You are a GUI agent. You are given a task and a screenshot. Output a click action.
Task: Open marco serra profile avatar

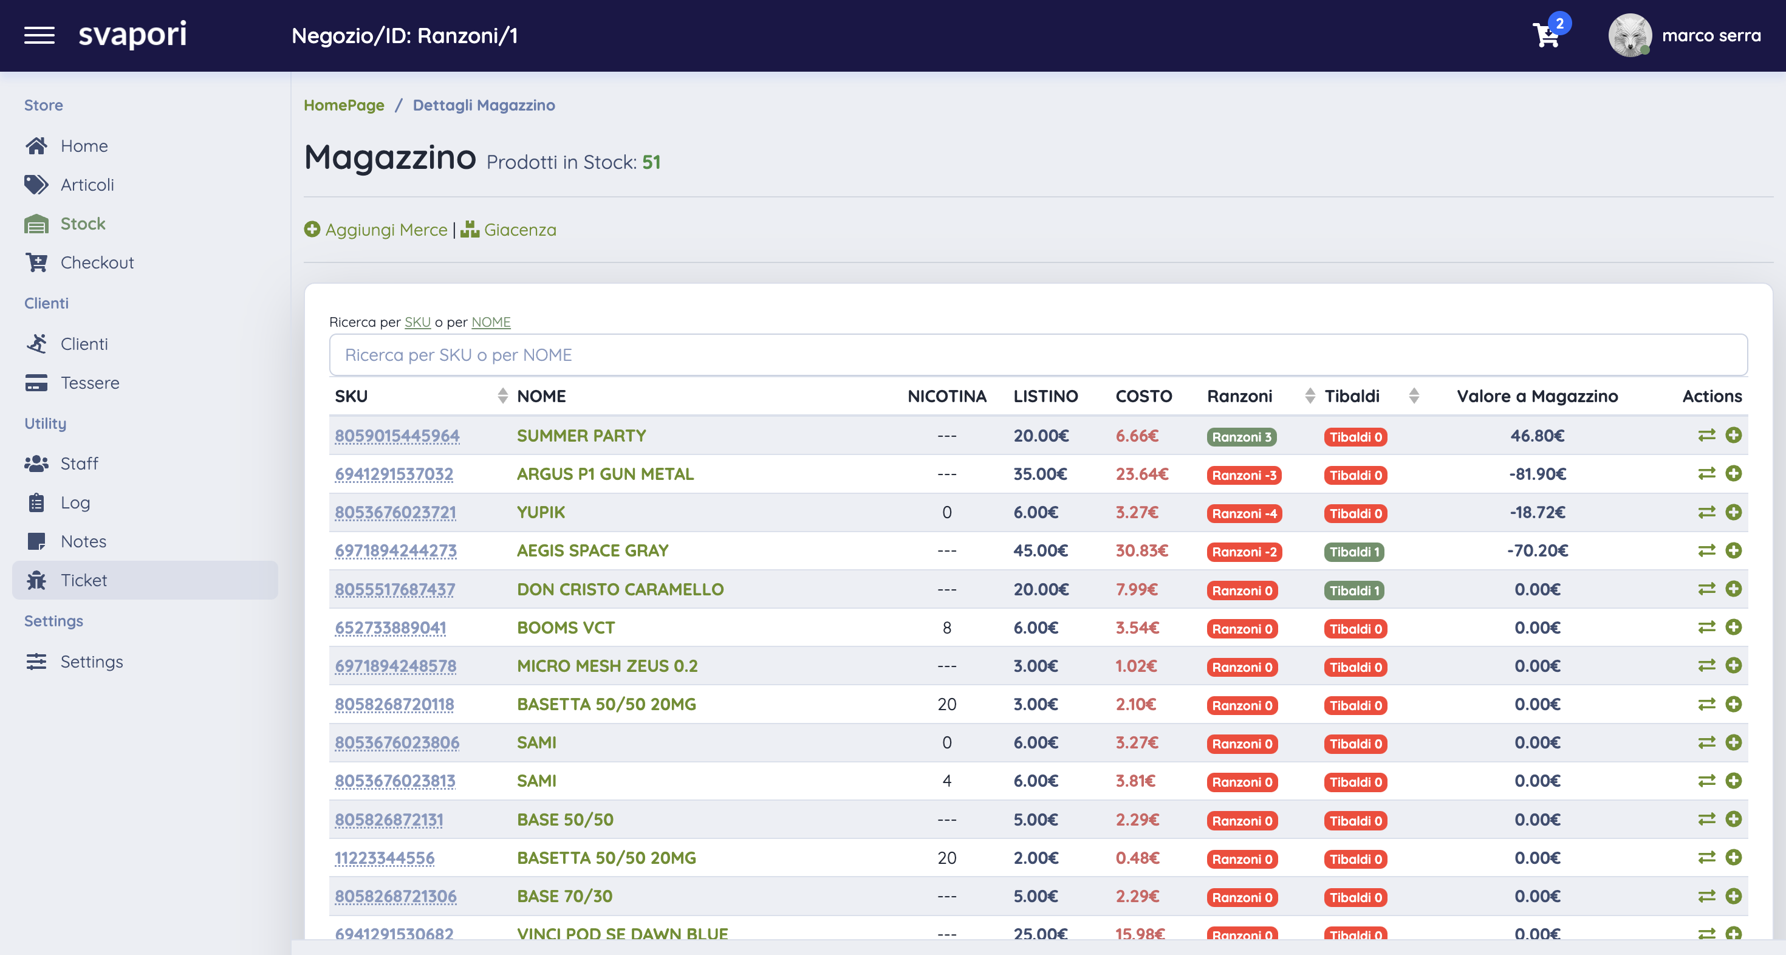click(1629, 35)
